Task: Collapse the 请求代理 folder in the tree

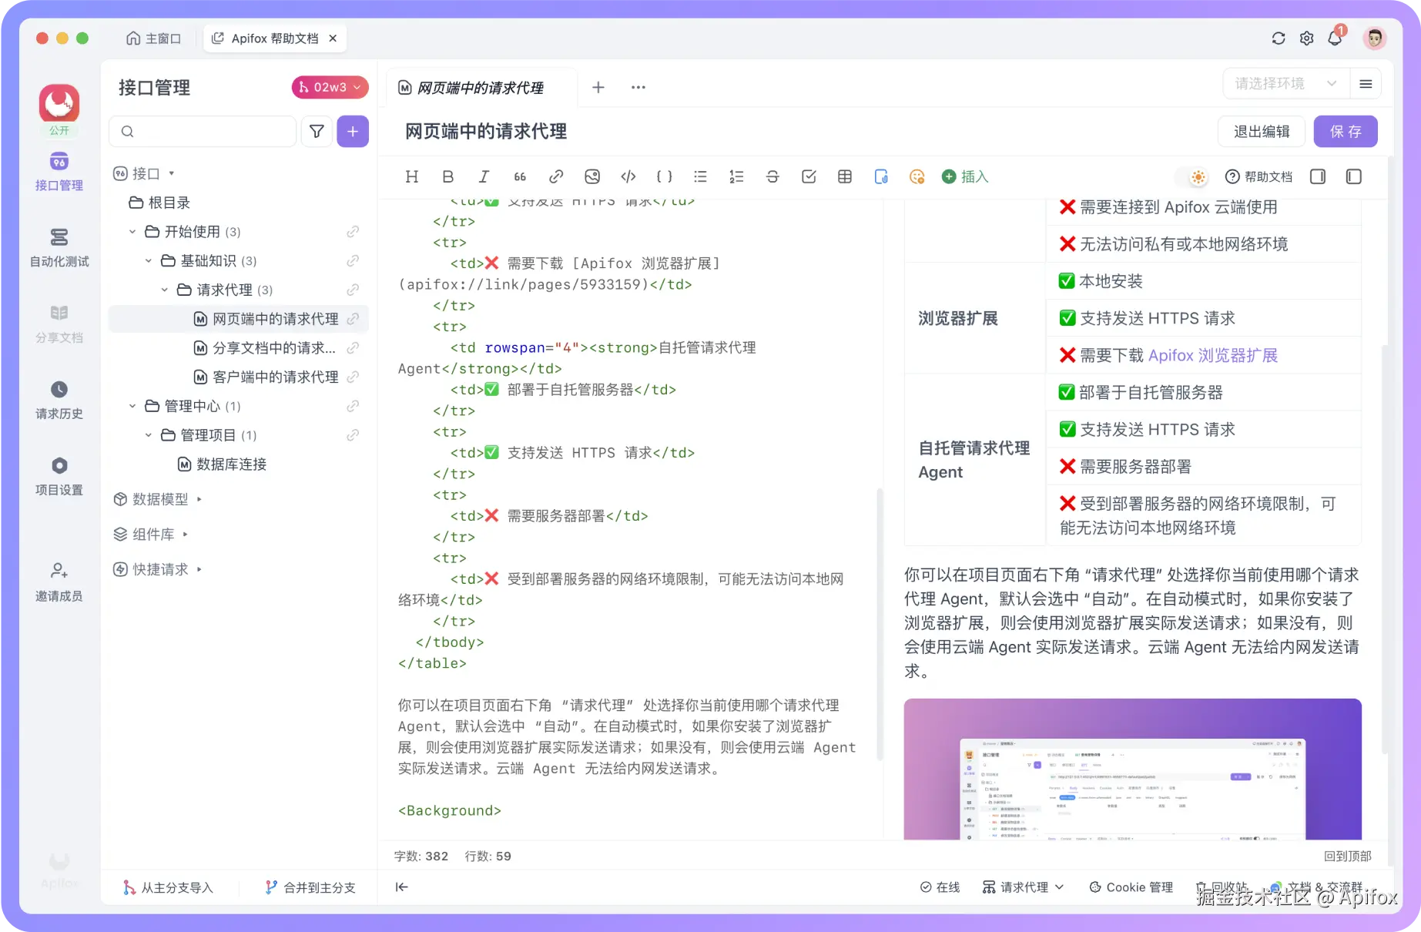Action: click(164, 290)
